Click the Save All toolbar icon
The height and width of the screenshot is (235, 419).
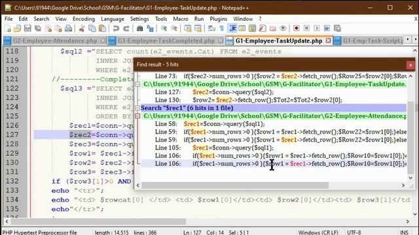point(38,29)
